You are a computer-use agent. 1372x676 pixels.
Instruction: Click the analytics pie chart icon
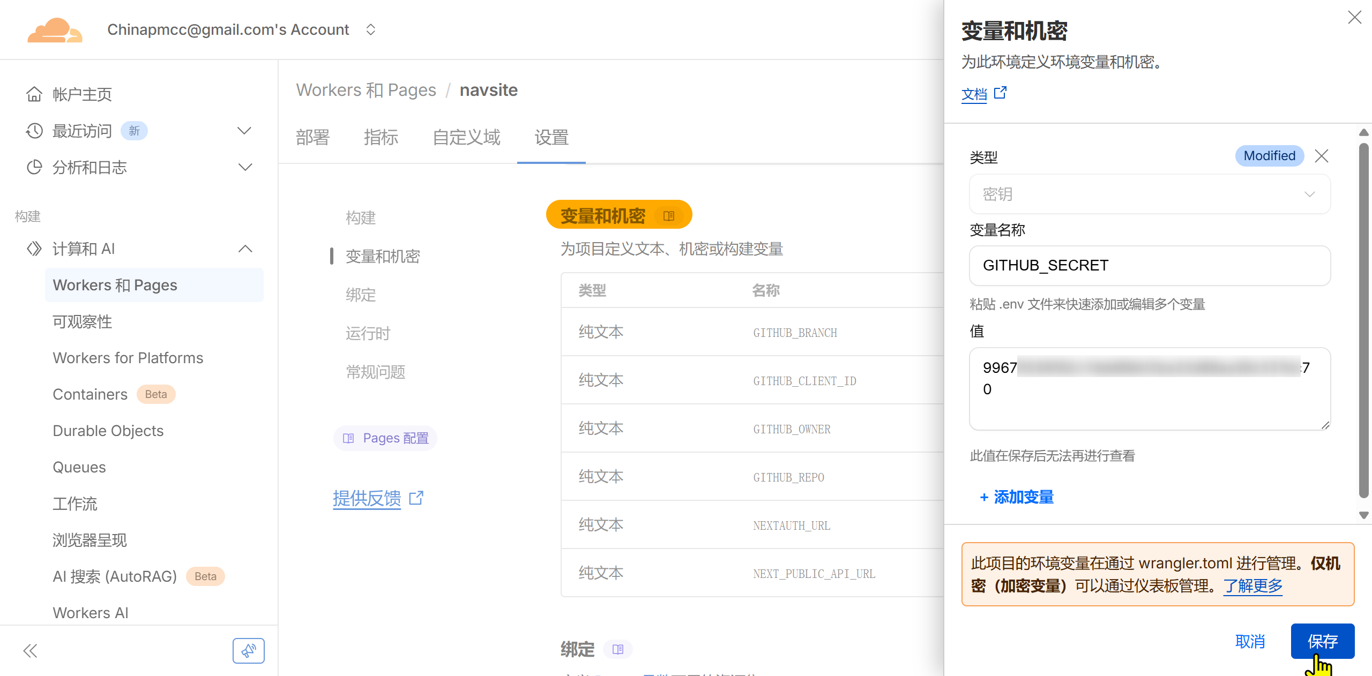pyautogui.click(x=34, y=167)
